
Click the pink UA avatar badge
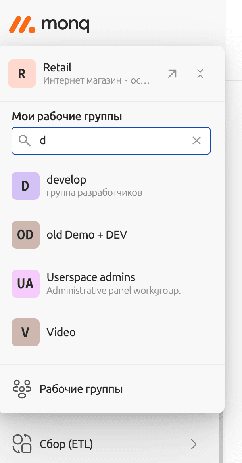click(x=26, y=283)
